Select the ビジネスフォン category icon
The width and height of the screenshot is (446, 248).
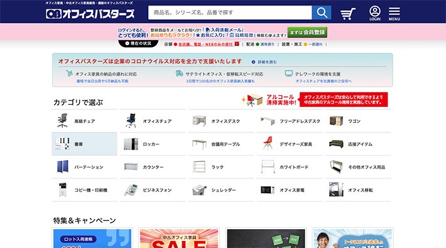pyautogui.click(x=131, y=190)
